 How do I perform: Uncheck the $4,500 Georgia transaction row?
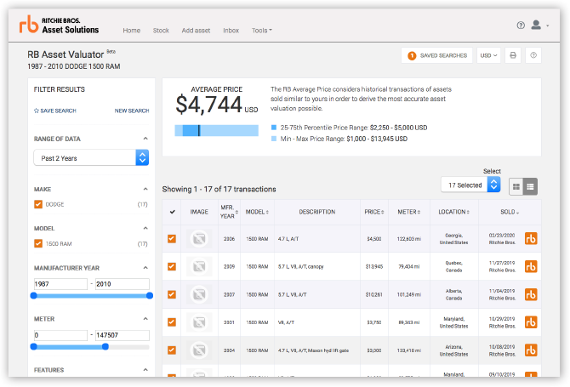pos(172,239)
